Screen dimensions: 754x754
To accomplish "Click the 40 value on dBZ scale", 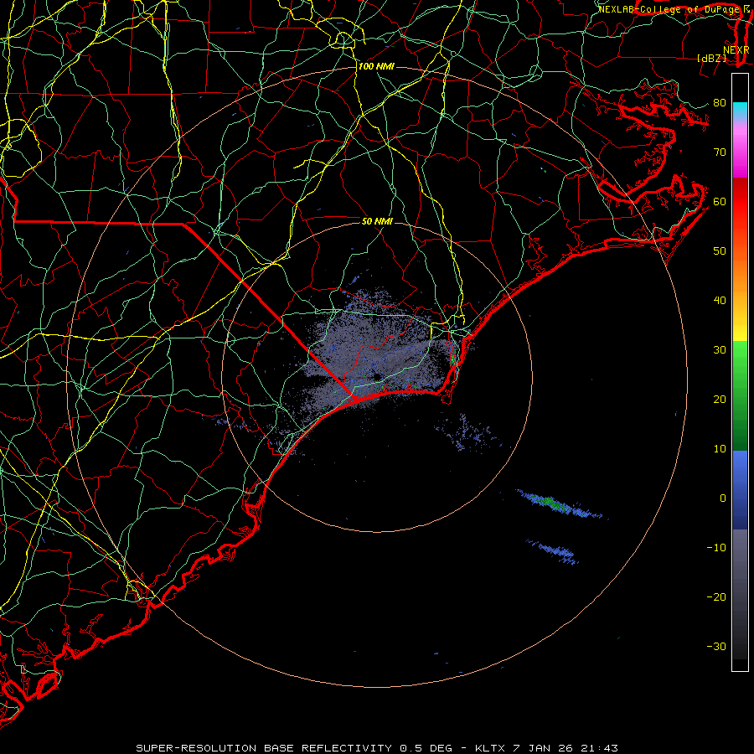I will coord(720,301).
